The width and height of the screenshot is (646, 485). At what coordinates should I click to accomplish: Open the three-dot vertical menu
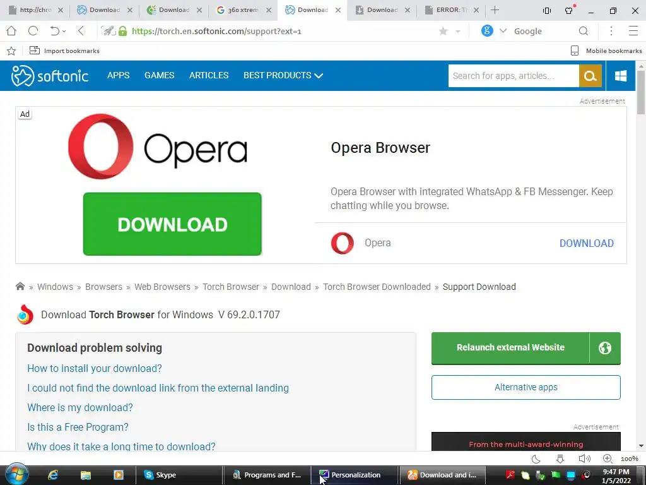611,31
